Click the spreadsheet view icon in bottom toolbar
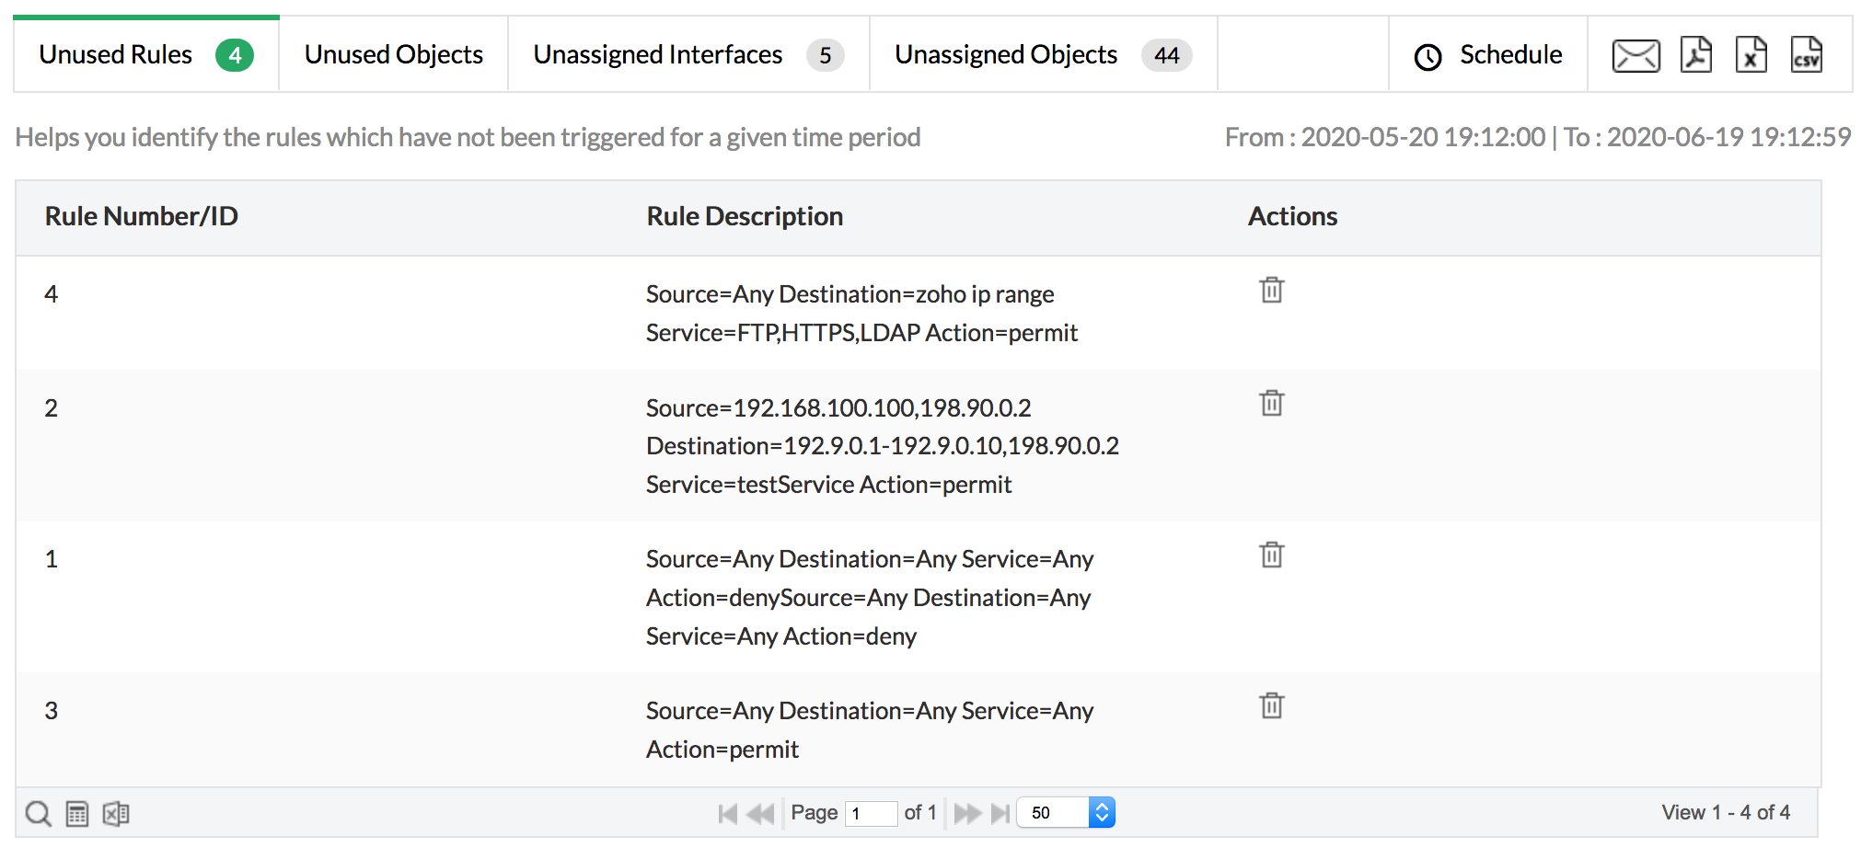Viewport: 1861px width, 859px height. pos(77,813)
